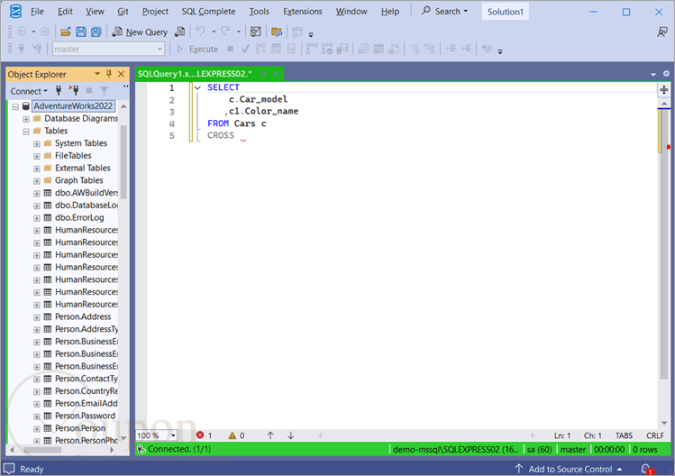Viewport: 675px width, 476px height.
Task: Toggle Include Actual Execution Plan
Action: click(x=312, y=49)
